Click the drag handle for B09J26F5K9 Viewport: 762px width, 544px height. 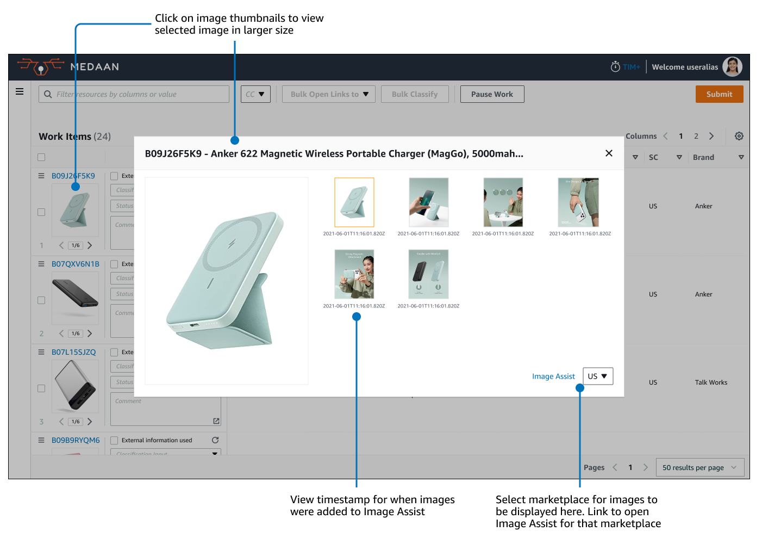point(41,176)
